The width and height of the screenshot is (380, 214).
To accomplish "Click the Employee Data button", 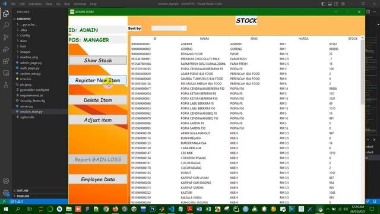I will coord(97,180).
